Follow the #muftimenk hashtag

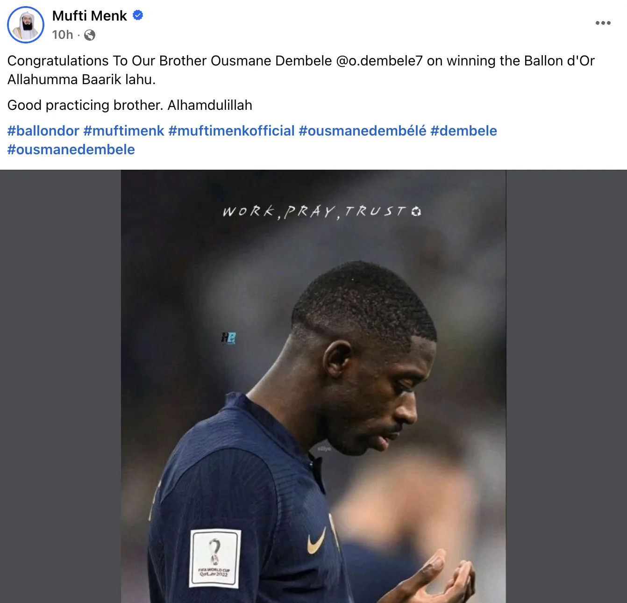(x=124, y=131)
